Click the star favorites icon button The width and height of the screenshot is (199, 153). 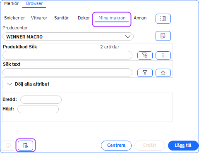click(x=163, y=73)
